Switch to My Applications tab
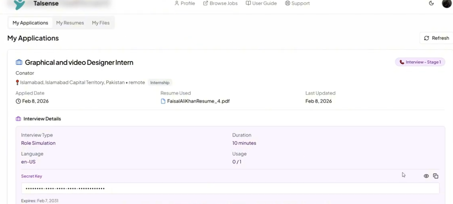The width and height of the screenshot is (453, 204). click(30, 23)
